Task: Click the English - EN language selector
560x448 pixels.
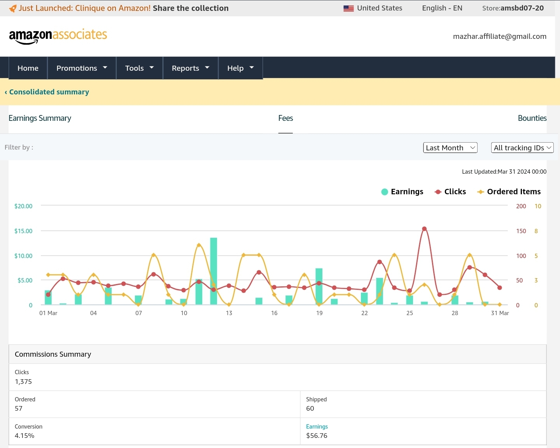Action: click(442, 8)
